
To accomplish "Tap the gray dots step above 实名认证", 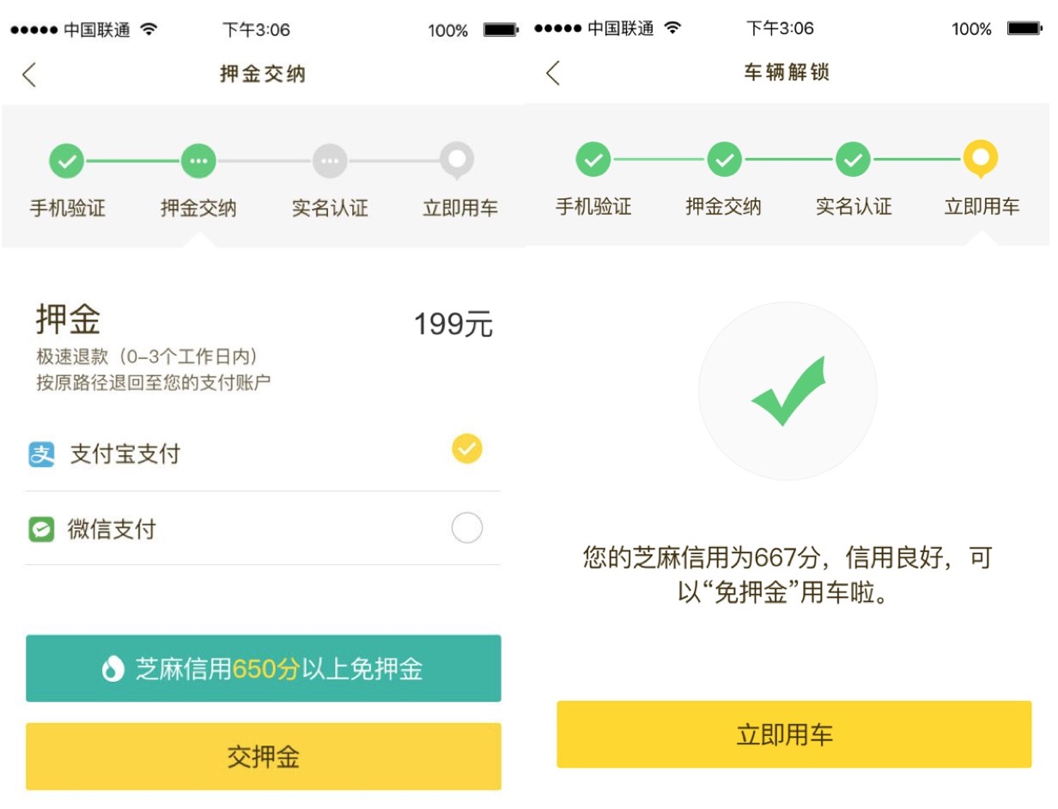I will 330,161.
